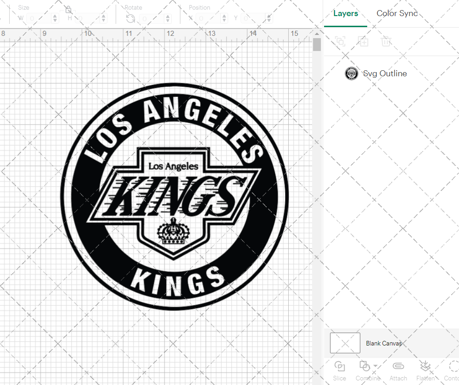Click the Duplicate layer icon

363,41
